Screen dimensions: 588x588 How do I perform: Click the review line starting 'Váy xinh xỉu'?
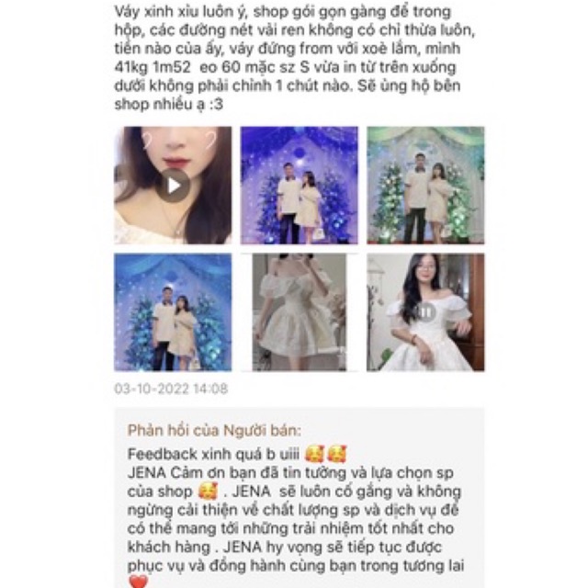pyautogui.click(x=283, y=12)
